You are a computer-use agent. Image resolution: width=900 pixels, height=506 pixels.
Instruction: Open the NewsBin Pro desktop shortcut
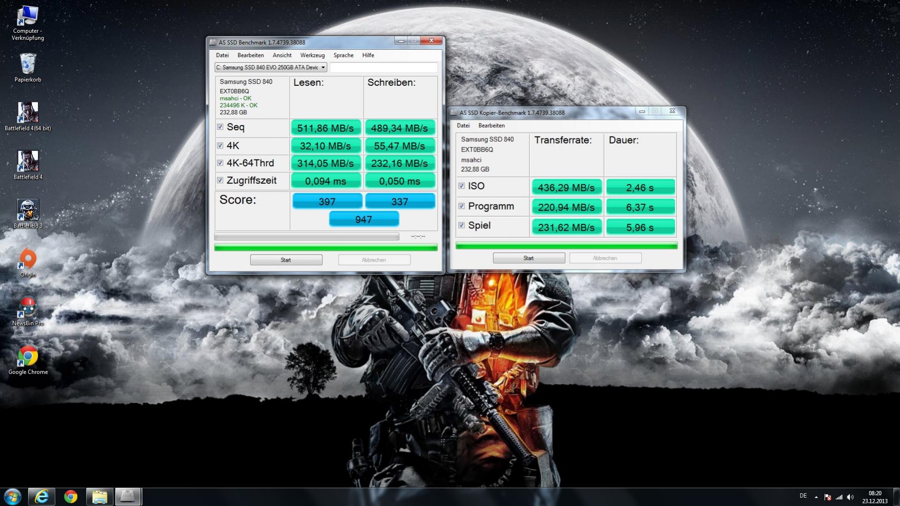(x=28, y=311)
